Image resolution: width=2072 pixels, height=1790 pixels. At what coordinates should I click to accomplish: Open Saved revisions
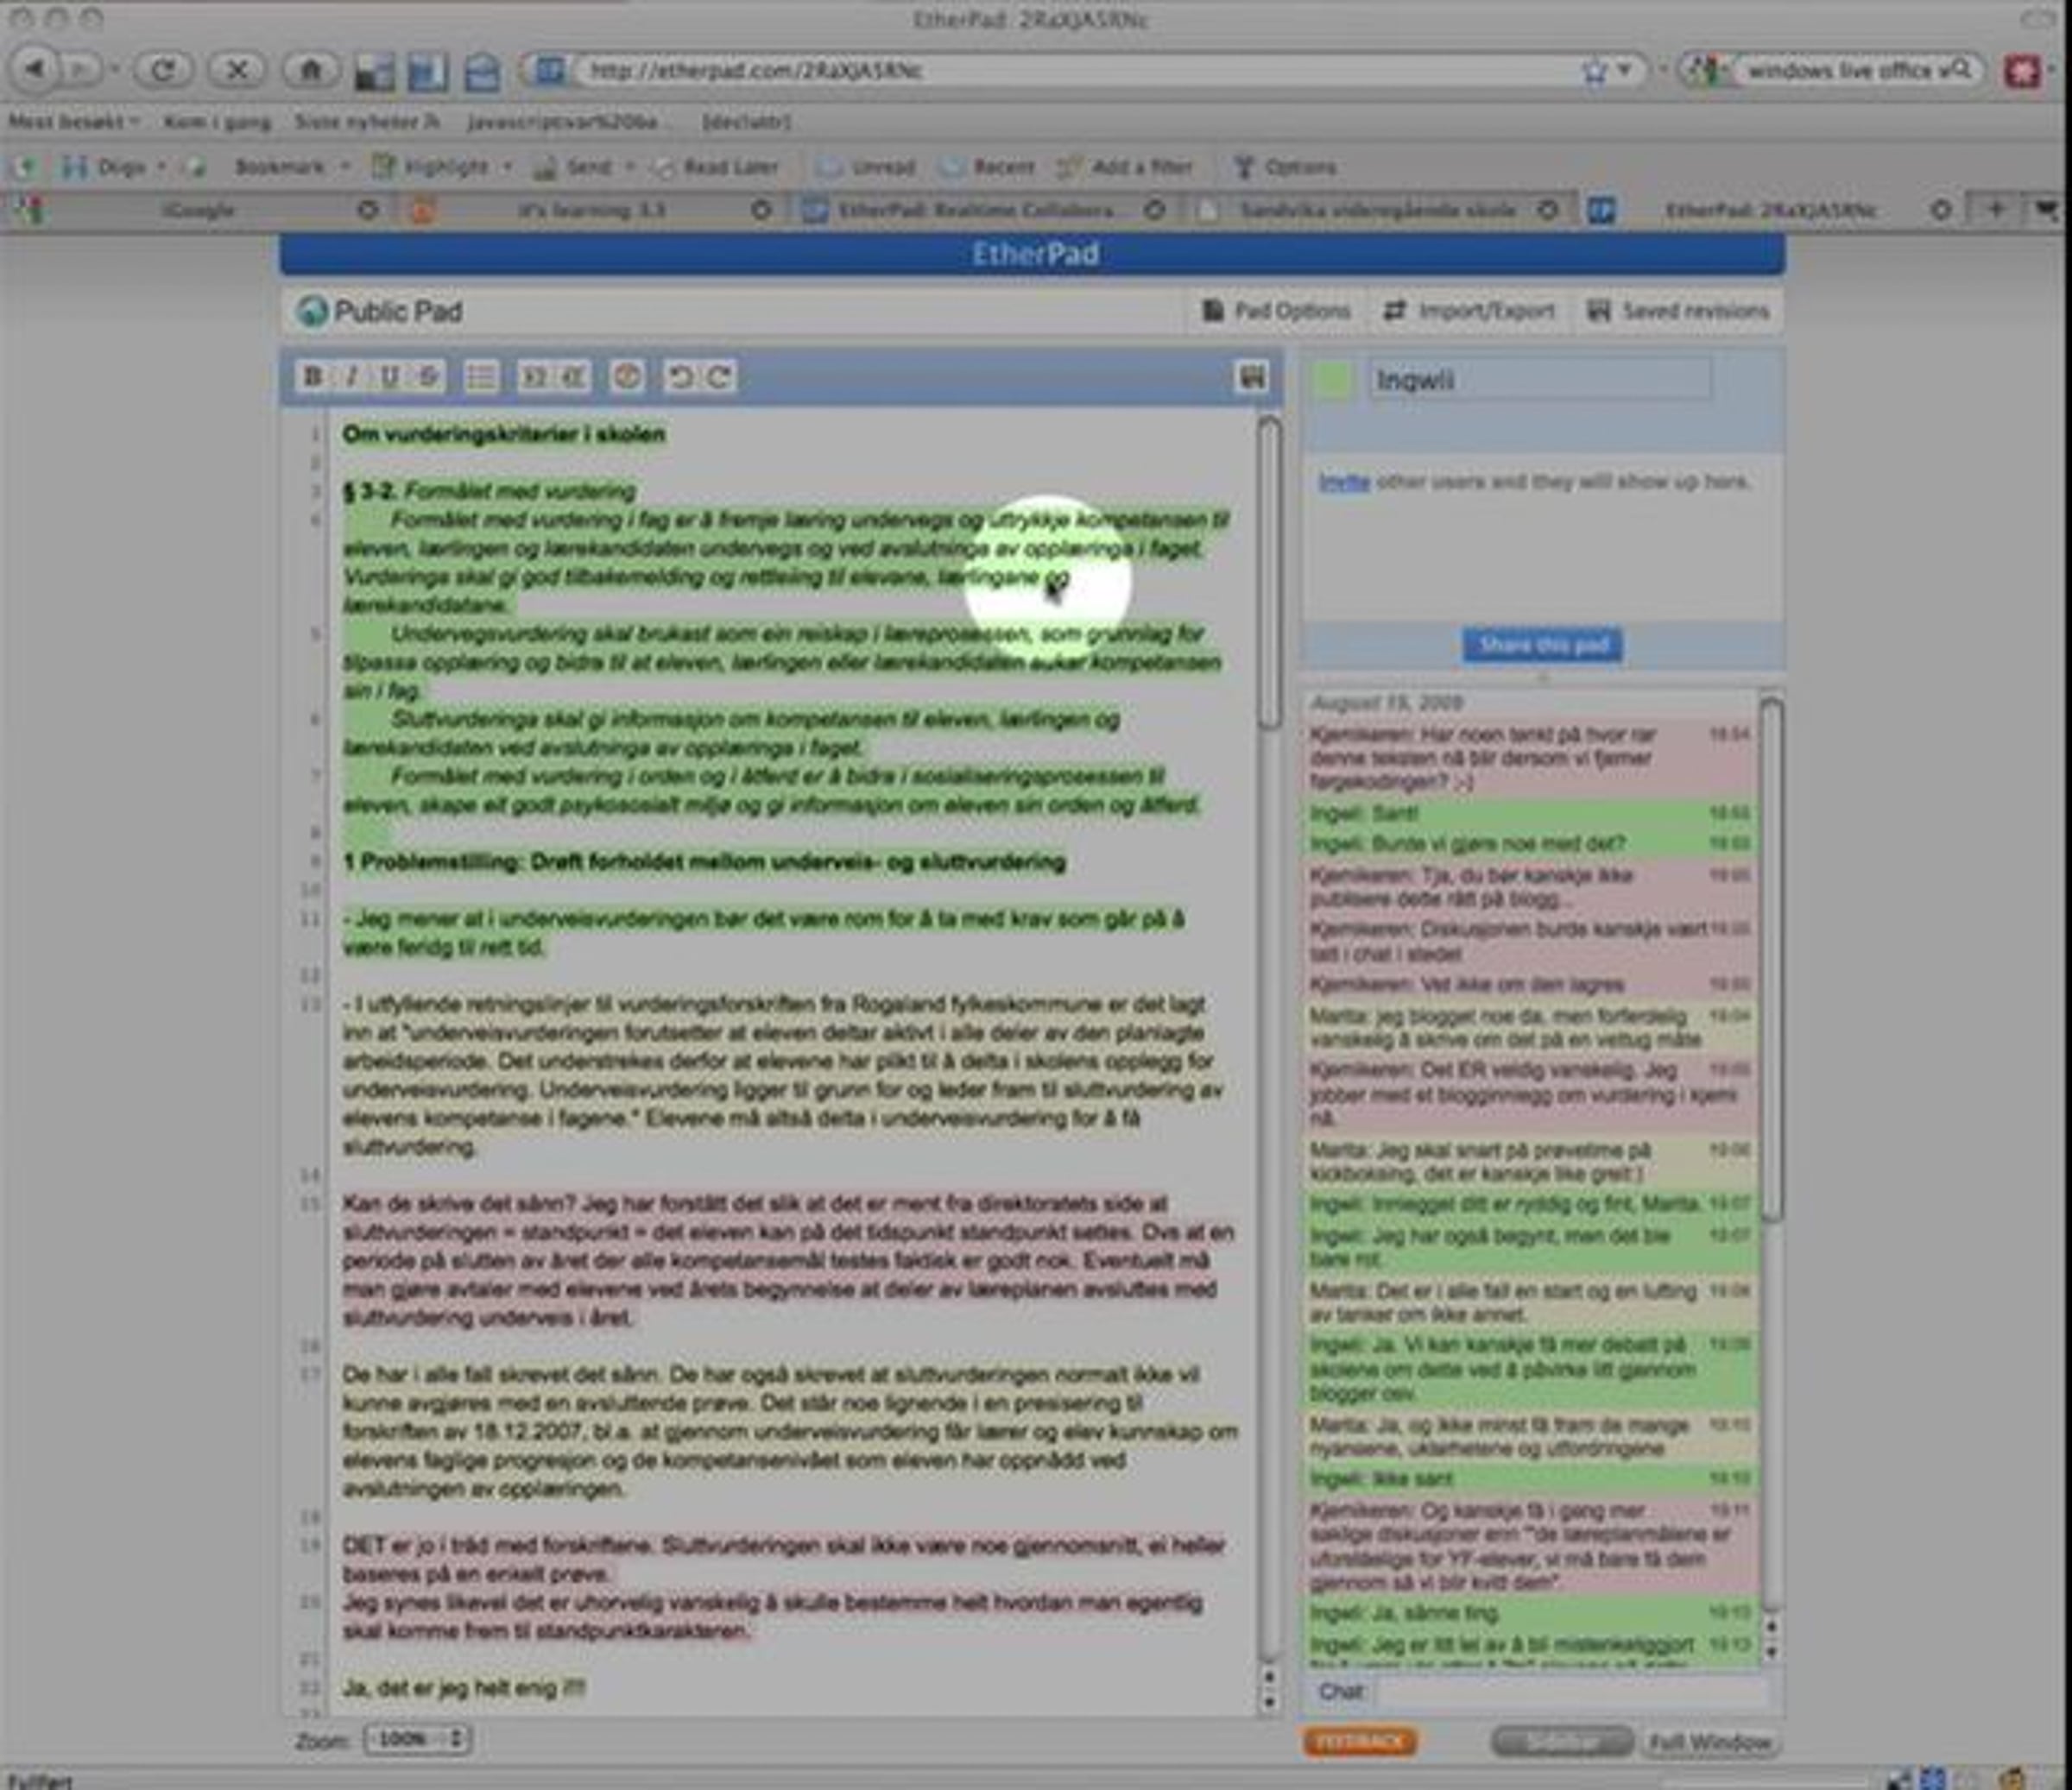1680,311
